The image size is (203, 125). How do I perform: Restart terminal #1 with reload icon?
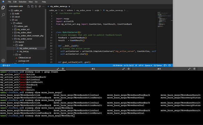pyautogui.click(x=63, y=69)
